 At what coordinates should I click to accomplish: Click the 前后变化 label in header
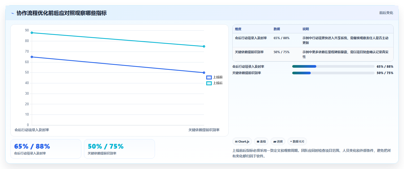click(x=386, y=13)
